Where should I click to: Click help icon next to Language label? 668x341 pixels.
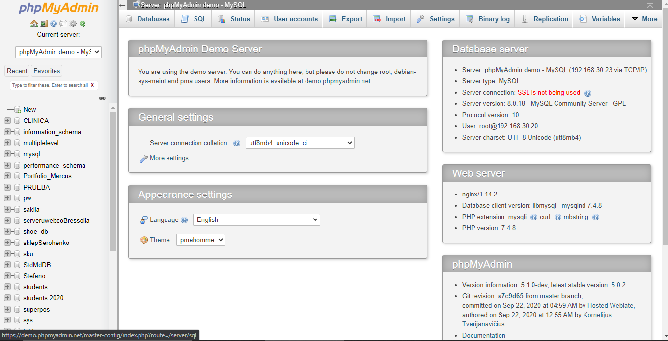(x=184, y=220)
